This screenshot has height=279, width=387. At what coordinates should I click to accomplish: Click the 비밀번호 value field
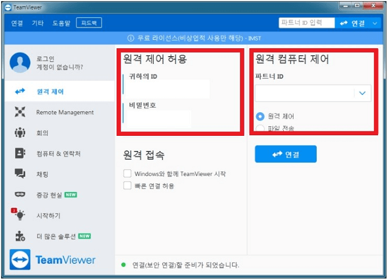click(158, 118)
